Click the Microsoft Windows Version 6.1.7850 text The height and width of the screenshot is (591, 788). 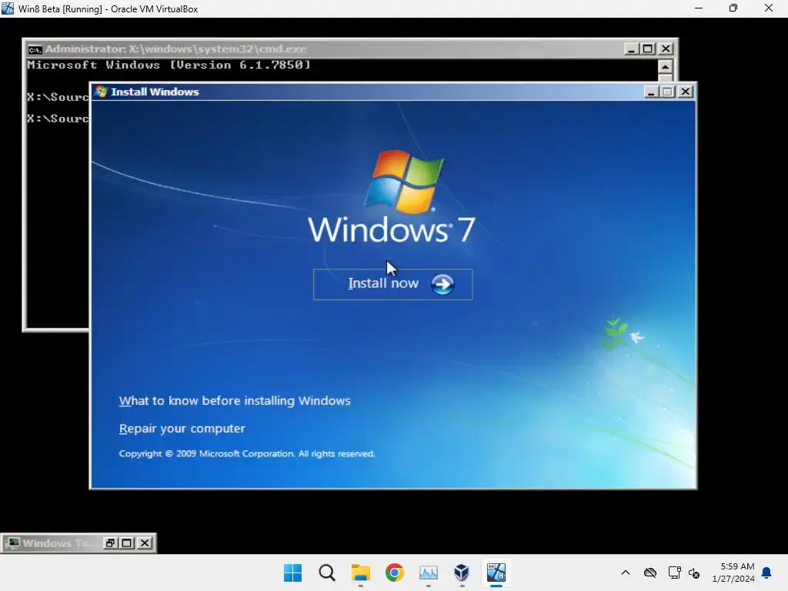point(169,65)
